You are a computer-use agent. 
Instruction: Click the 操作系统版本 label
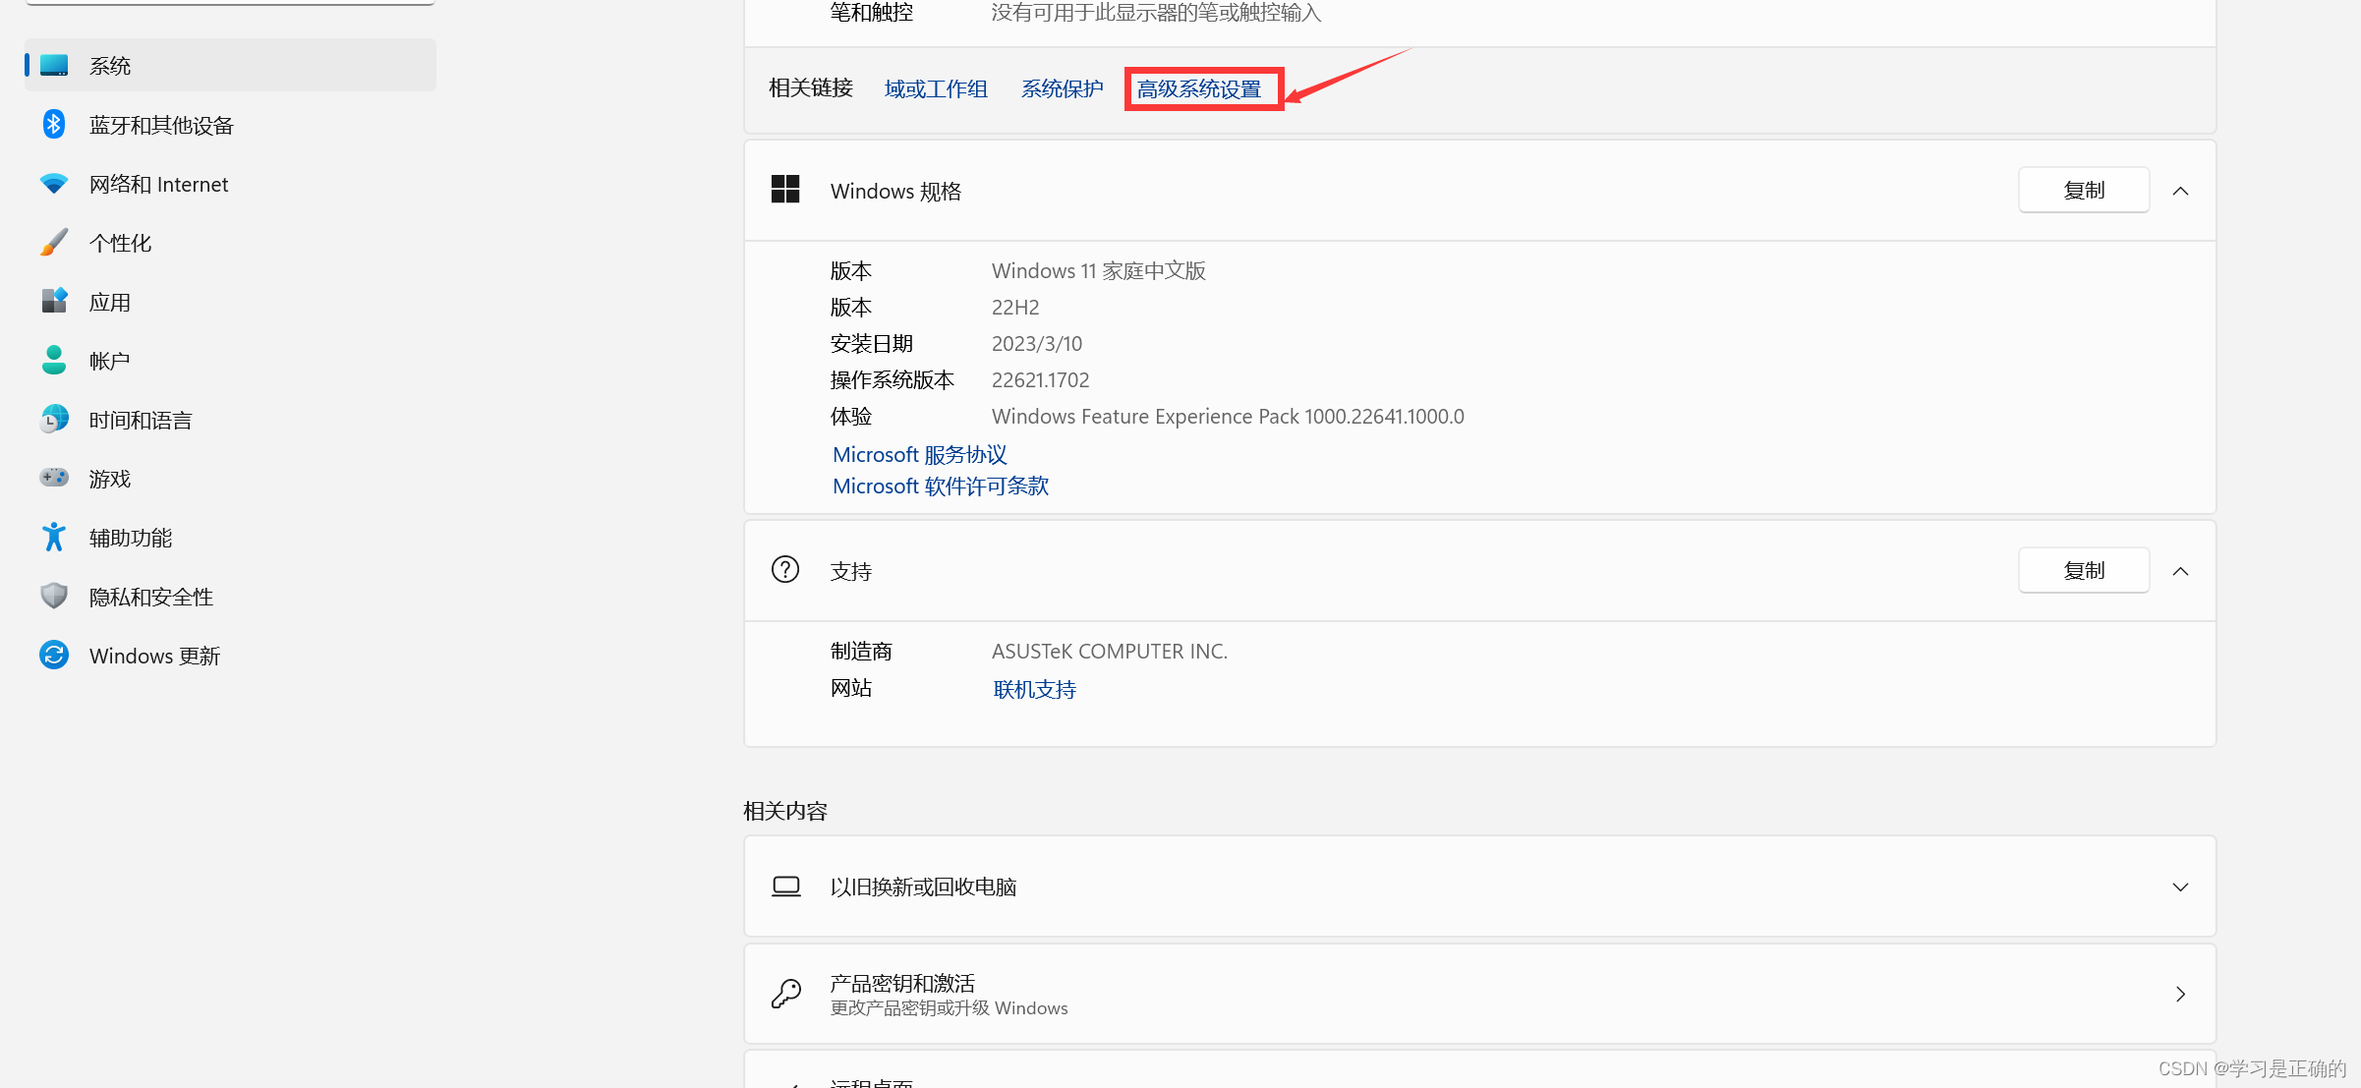(x=893, y=380)
